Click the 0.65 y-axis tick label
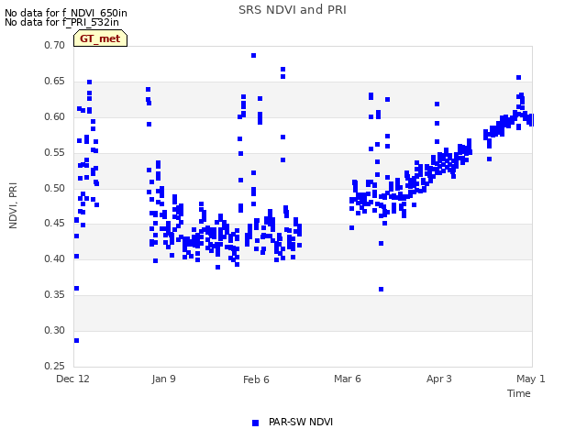Screen dimensions: 587x440 (x=55, y=82)
